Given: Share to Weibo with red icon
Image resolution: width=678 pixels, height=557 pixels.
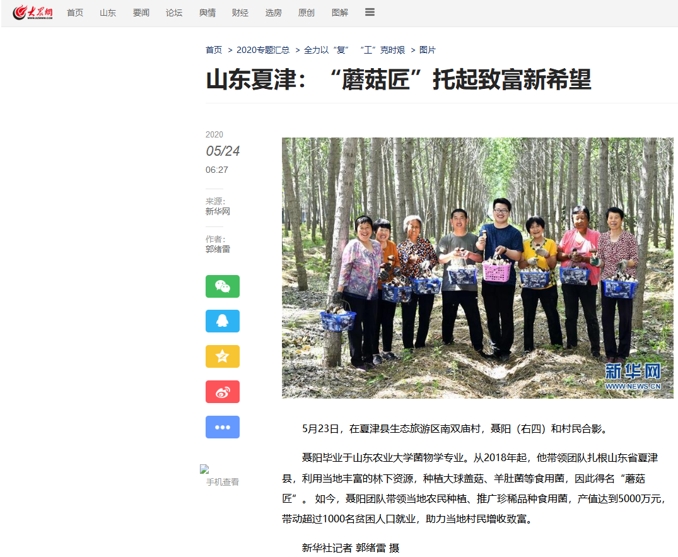Looking at the screenshot, I should pos(222,392).
